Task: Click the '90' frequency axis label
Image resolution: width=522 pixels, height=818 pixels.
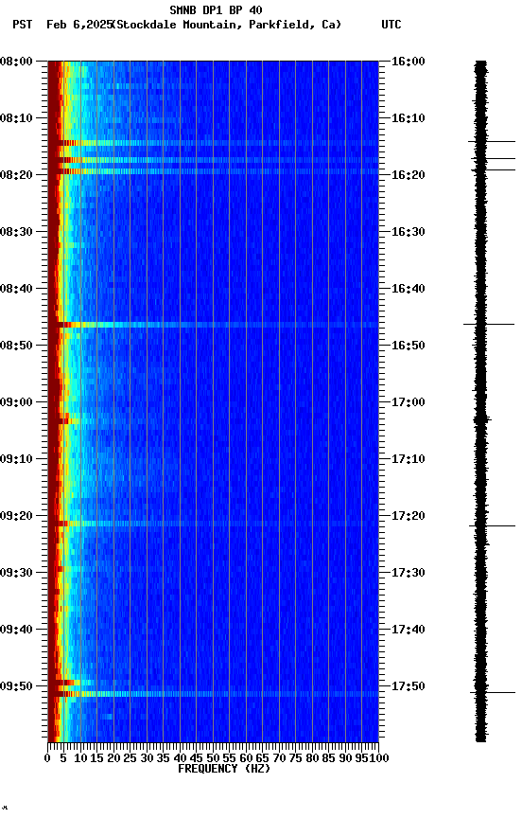Action: click(x=345, y=758)
